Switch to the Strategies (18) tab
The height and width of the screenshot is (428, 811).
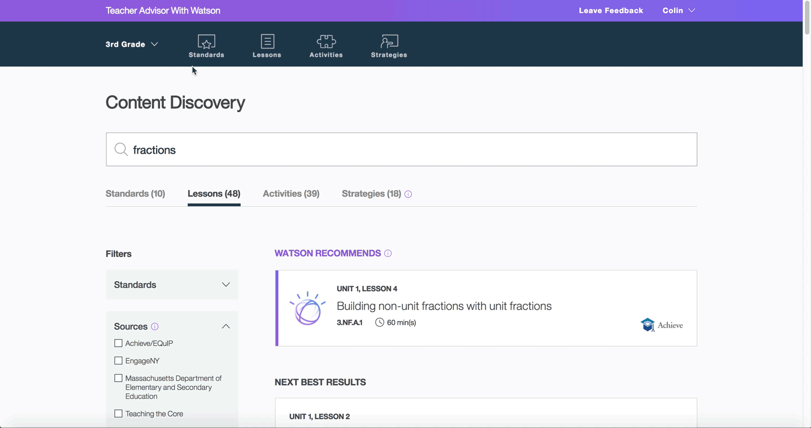(371, 194)
